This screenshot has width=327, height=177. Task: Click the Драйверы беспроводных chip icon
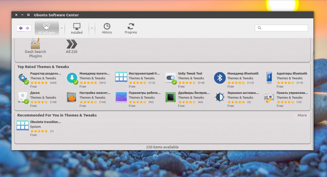171,97
